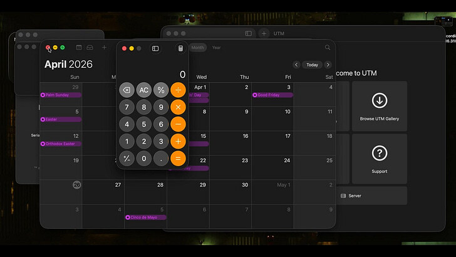This screenshot has width=456, height=257.
Task: Open the UTM Support question mark tile
Action: pyautogui.click(x=379, y=159)
